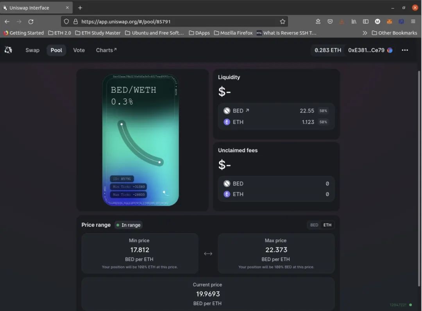Open the three-dots more menu
This screenshot has width=422, height=311.
point(405,50)
